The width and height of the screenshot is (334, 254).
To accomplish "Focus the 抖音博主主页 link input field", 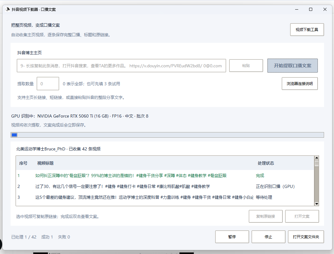I will 121,66.
